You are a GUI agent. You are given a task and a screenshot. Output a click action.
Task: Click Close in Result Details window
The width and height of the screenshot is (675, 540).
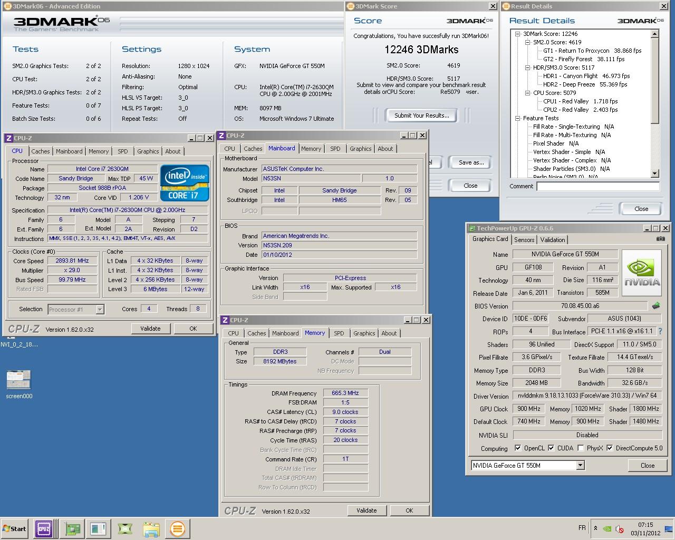point(641,209)
